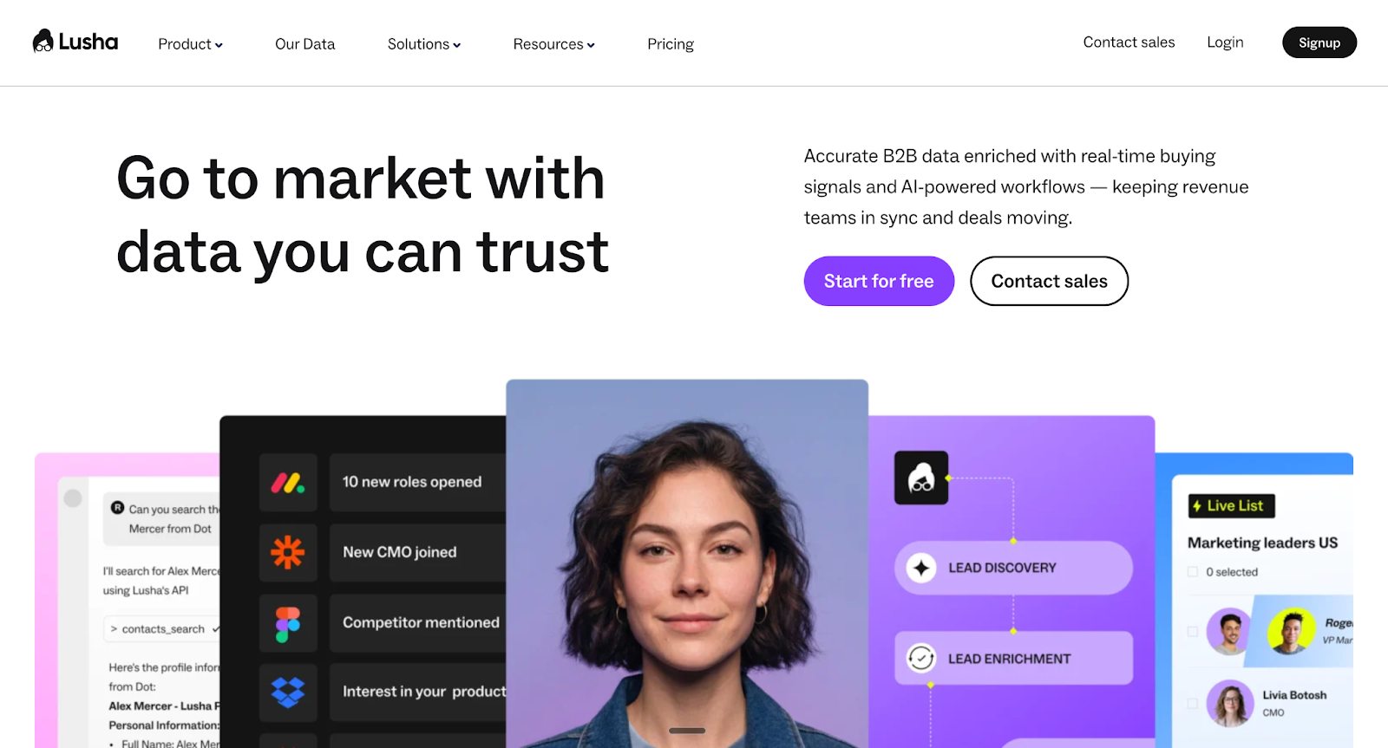Viewport: 1388px width, 748px height.
Task: Click the Lusha logo in the header
Action: click(75, 42)
